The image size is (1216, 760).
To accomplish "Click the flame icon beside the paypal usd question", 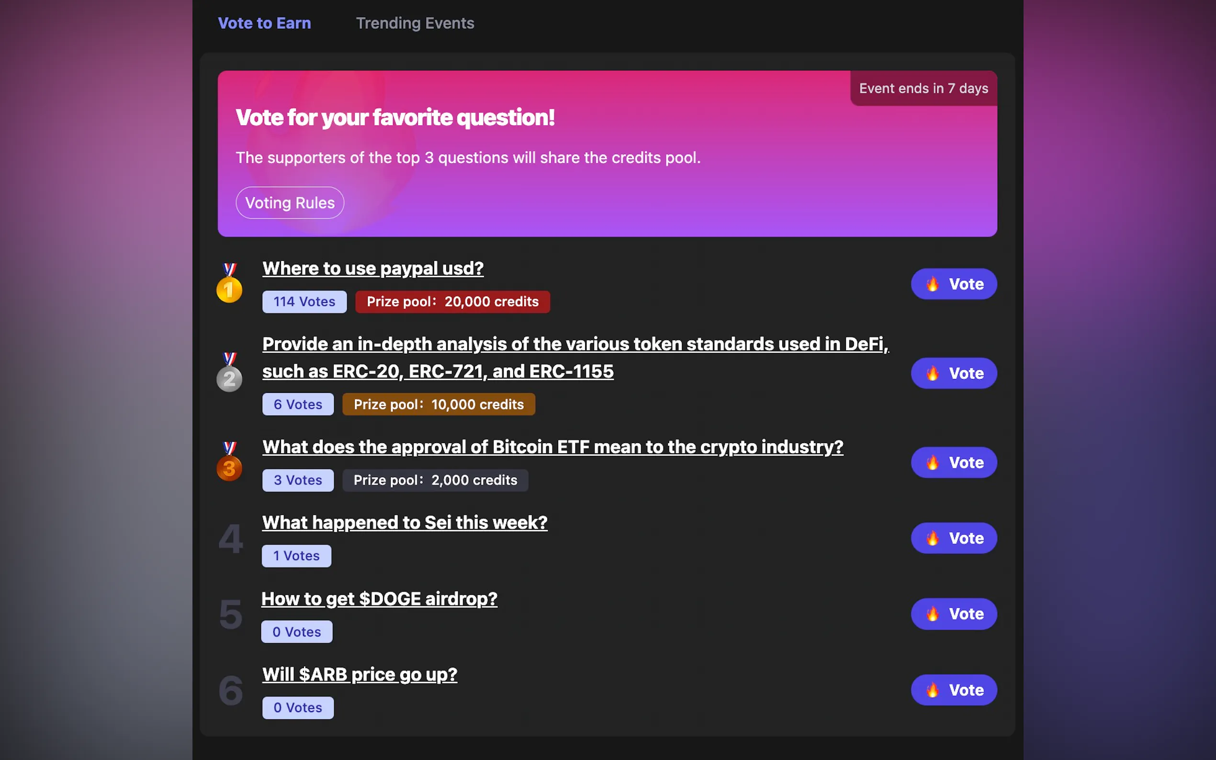I will [933, 284].
